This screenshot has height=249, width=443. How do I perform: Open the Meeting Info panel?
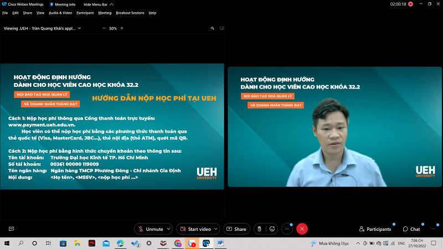63,4
